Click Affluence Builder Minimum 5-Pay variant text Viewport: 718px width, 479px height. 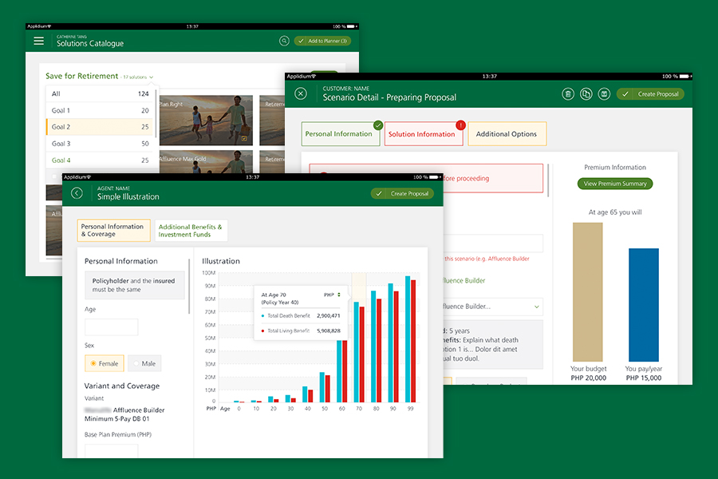point(124,414)
